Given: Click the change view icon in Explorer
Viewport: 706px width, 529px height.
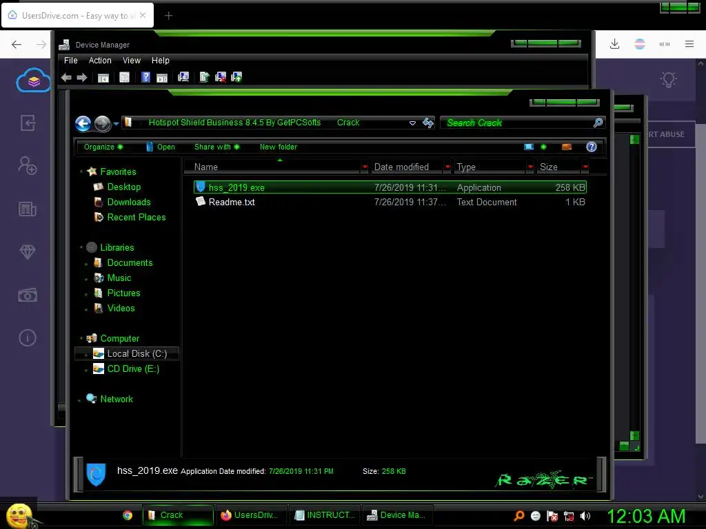Looking at the screenshot, I should (x=529, y=147).
